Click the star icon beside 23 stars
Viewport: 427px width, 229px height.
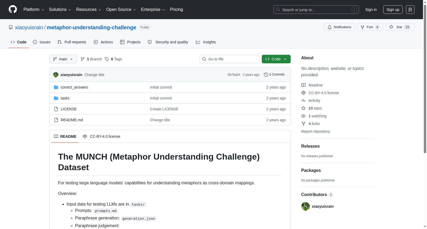pyautogui.click(x=303, y=108)
